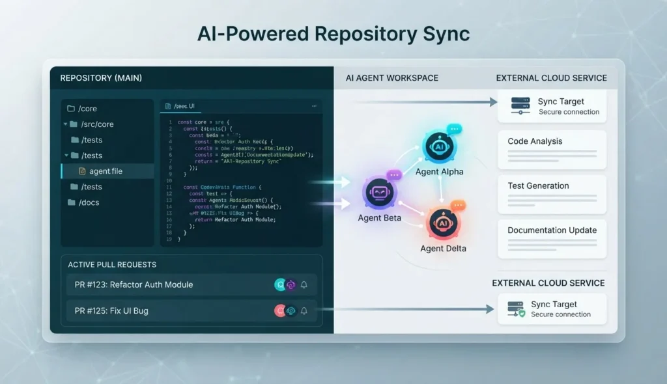Viewport: 667px width, 384px height.
Task: Click the file icon on the /reec.UI tab
Action: click(168, 106)
